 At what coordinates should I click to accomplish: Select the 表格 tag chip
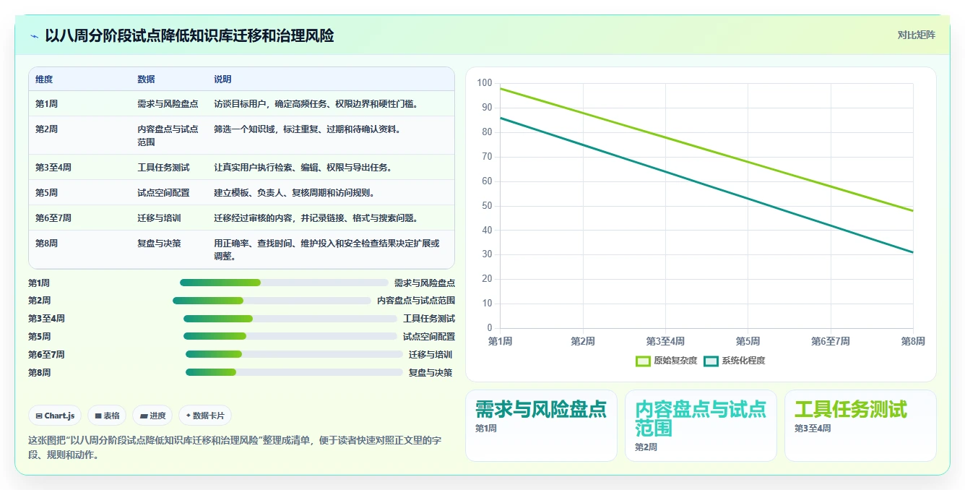(107, 416)
